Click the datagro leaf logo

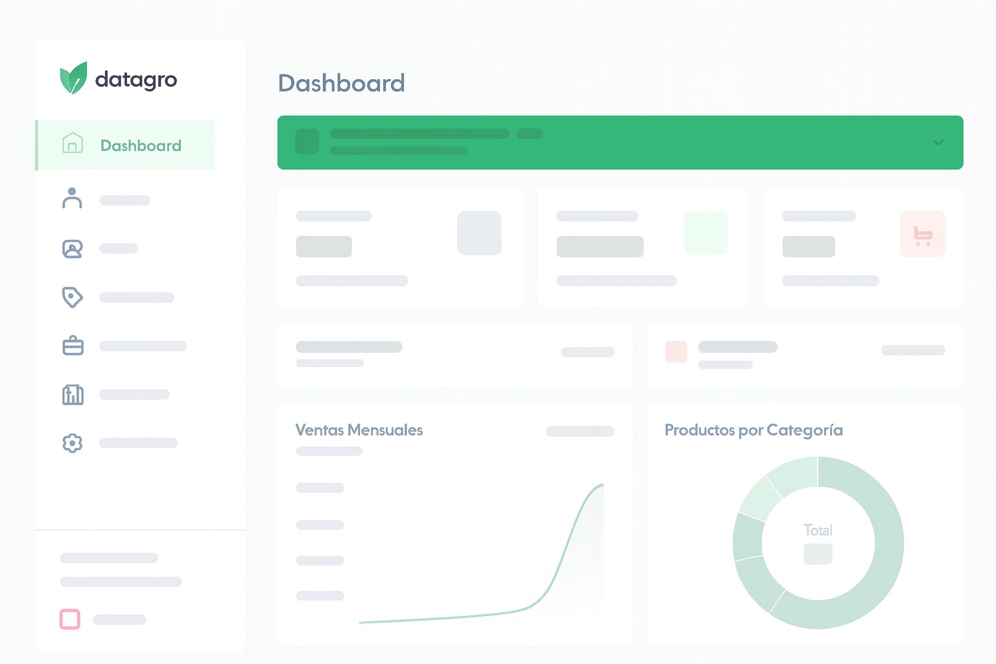coord(73,78)
